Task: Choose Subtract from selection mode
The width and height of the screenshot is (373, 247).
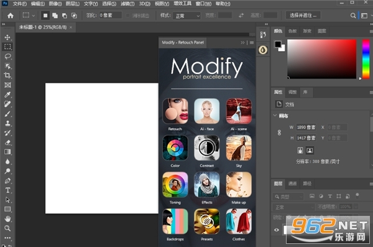Action: [65, 16]
